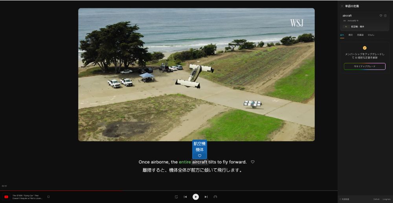
Task: Click the Japanese translation subtitle line
Action: tap(193, 170)
